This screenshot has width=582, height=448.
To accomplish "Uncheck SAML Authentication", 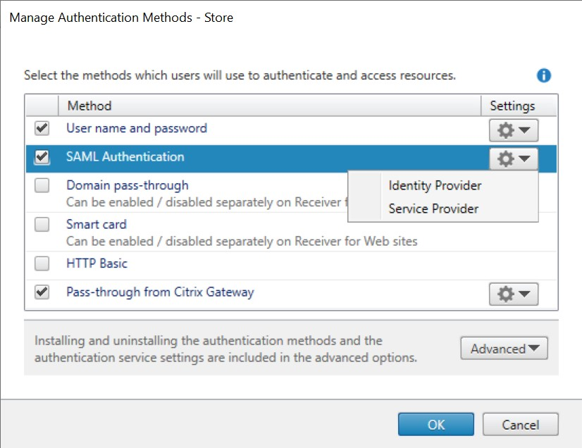I will 41,158.
